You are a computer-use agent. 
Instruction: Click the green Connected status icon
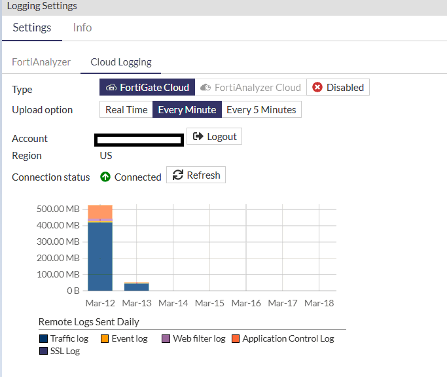tap(105, 177)
